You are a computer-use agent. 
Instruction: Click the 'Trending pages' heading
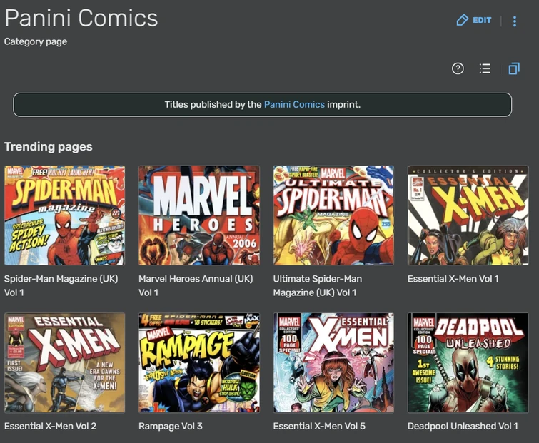48,147
